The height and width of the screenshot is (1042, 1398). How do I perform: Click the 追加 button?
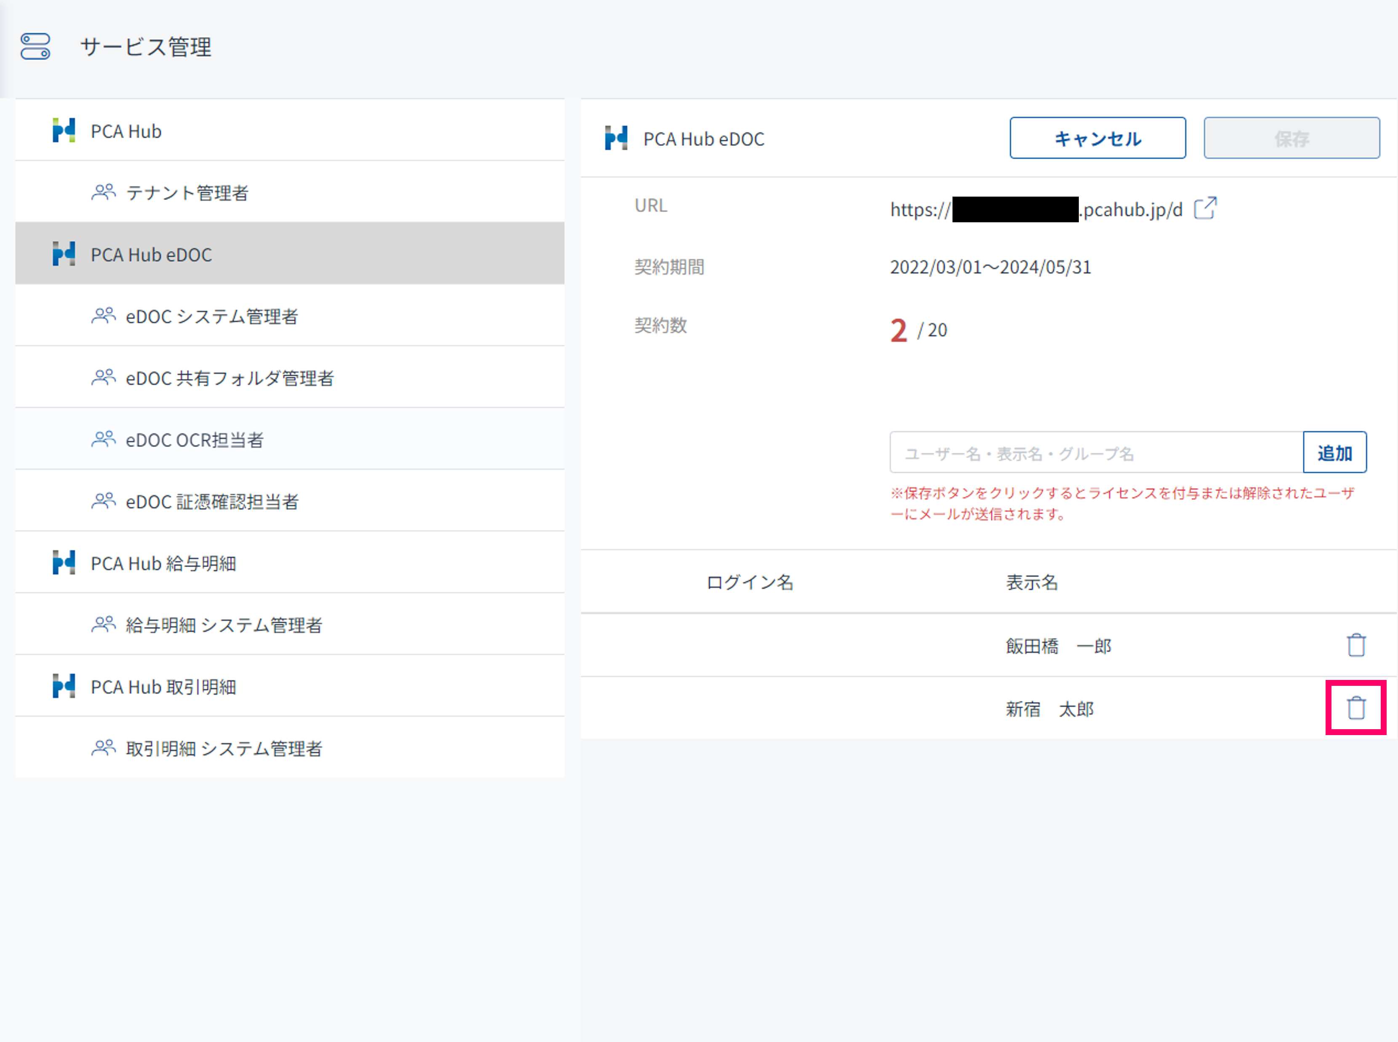[1334, 453]
